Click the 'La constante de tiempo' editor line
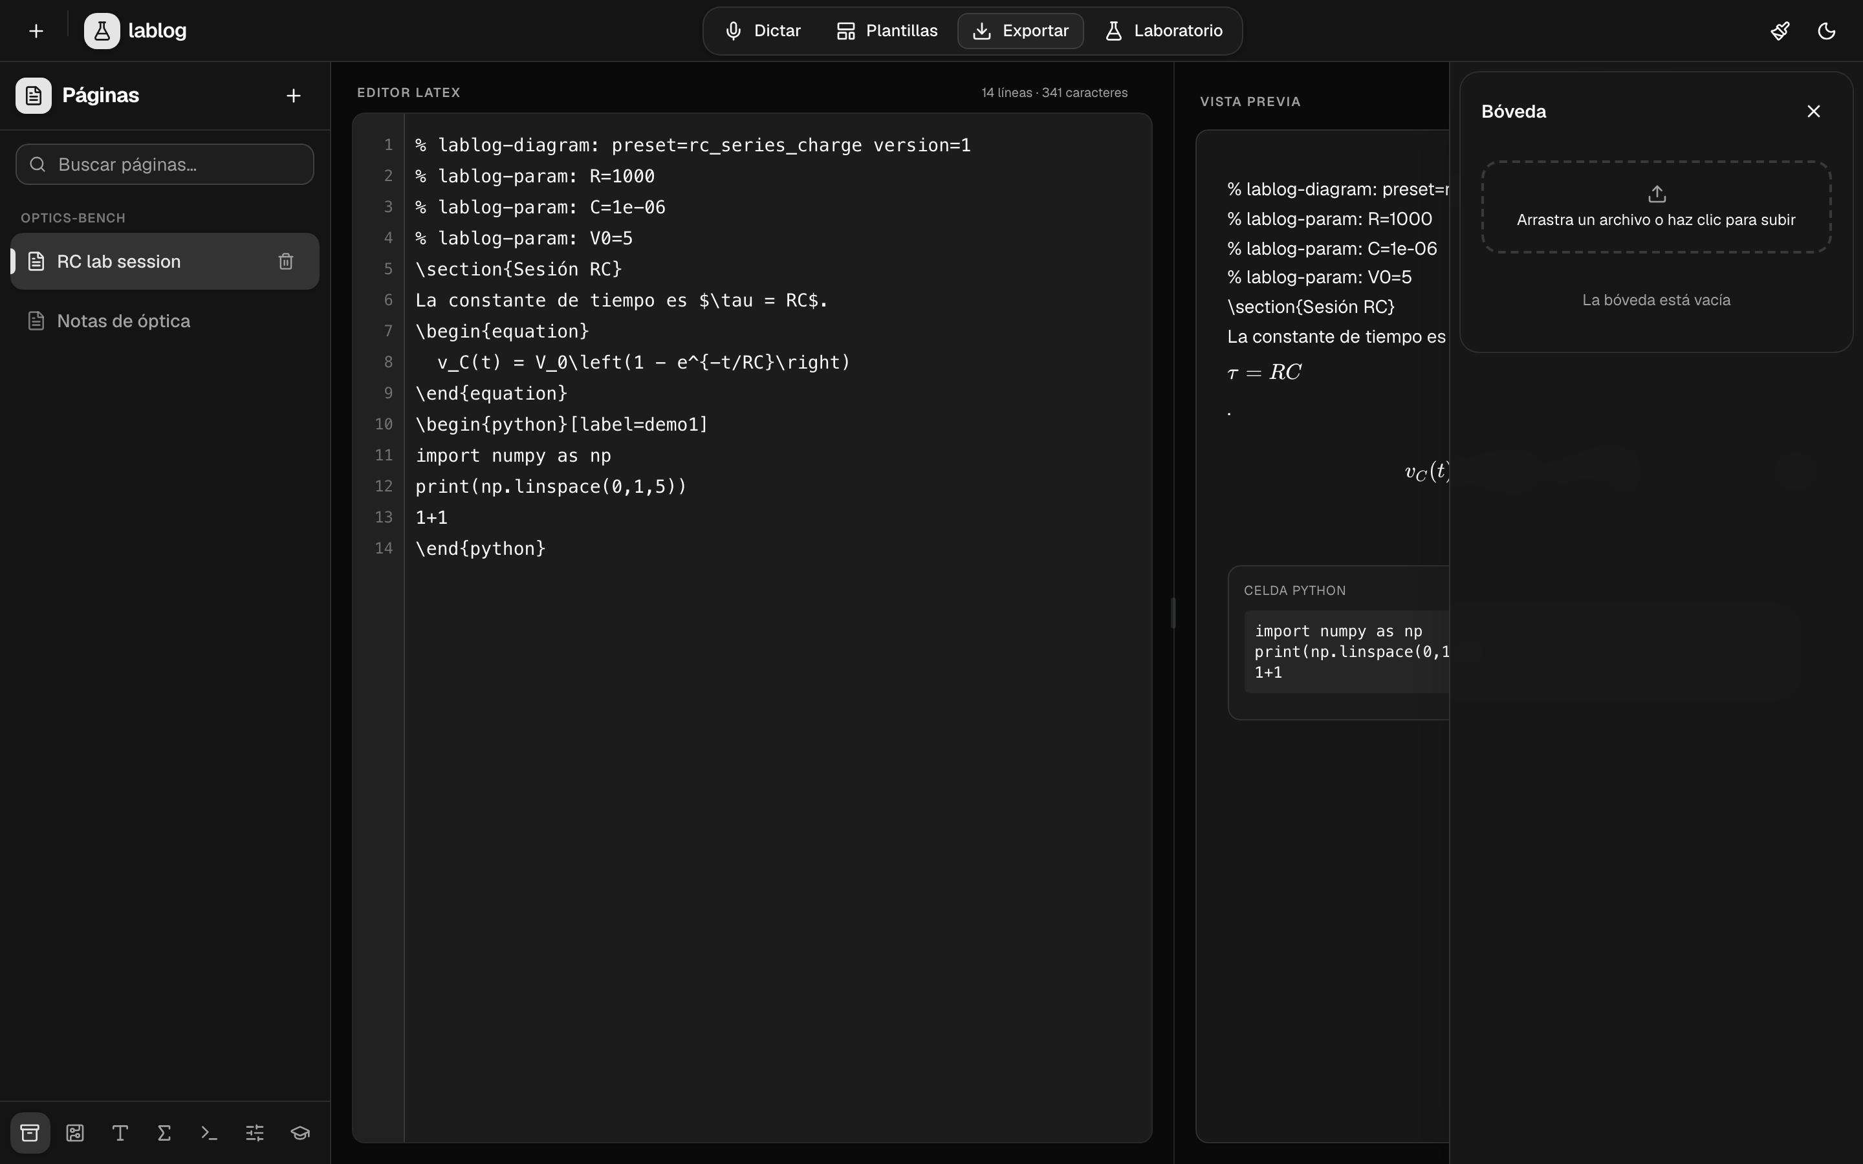1863x1164 pixels. point(621,300)
